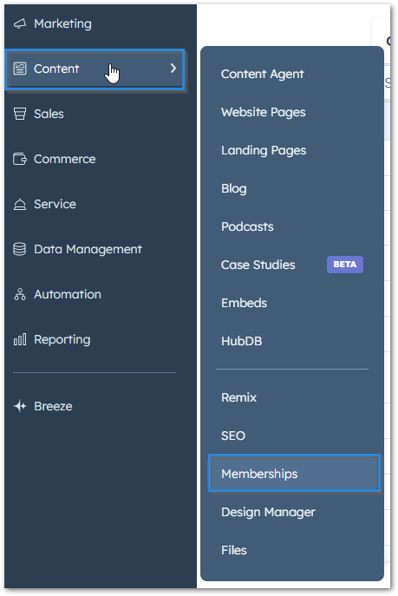The height and width of the screenshot is (596, 398).
Task: Open HubDB from Content submenu
Action: [x=242, y=341]
